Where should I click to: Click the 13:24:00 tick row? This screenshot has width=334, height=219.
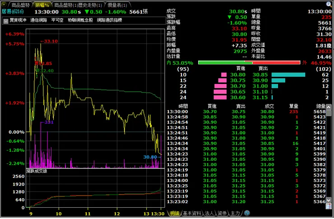point(246,181)
